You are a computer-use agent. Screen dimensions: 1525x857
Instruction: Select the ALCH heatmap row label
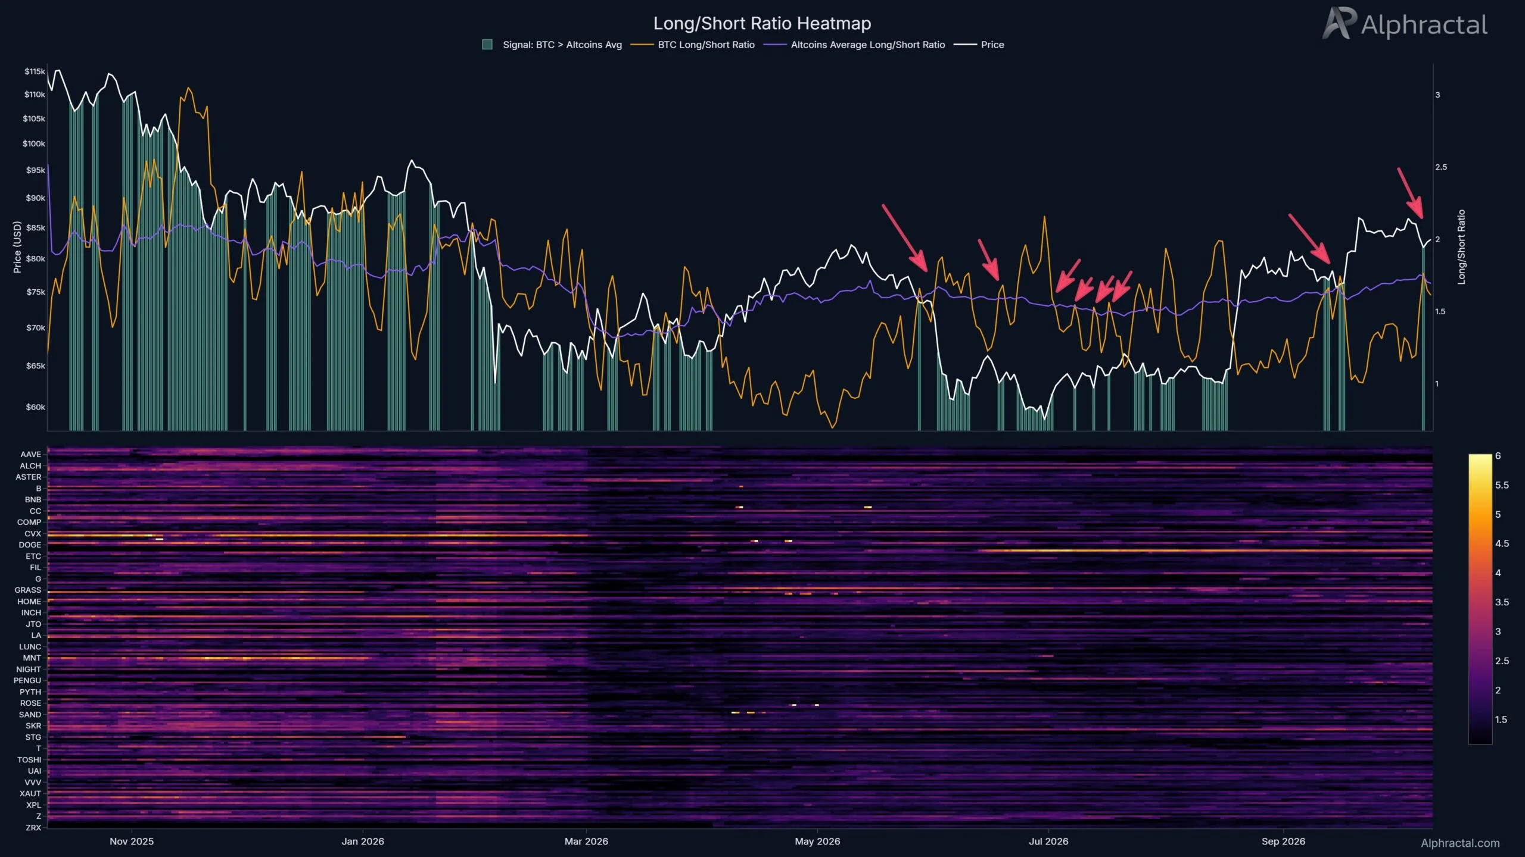[x=30, y=465]
